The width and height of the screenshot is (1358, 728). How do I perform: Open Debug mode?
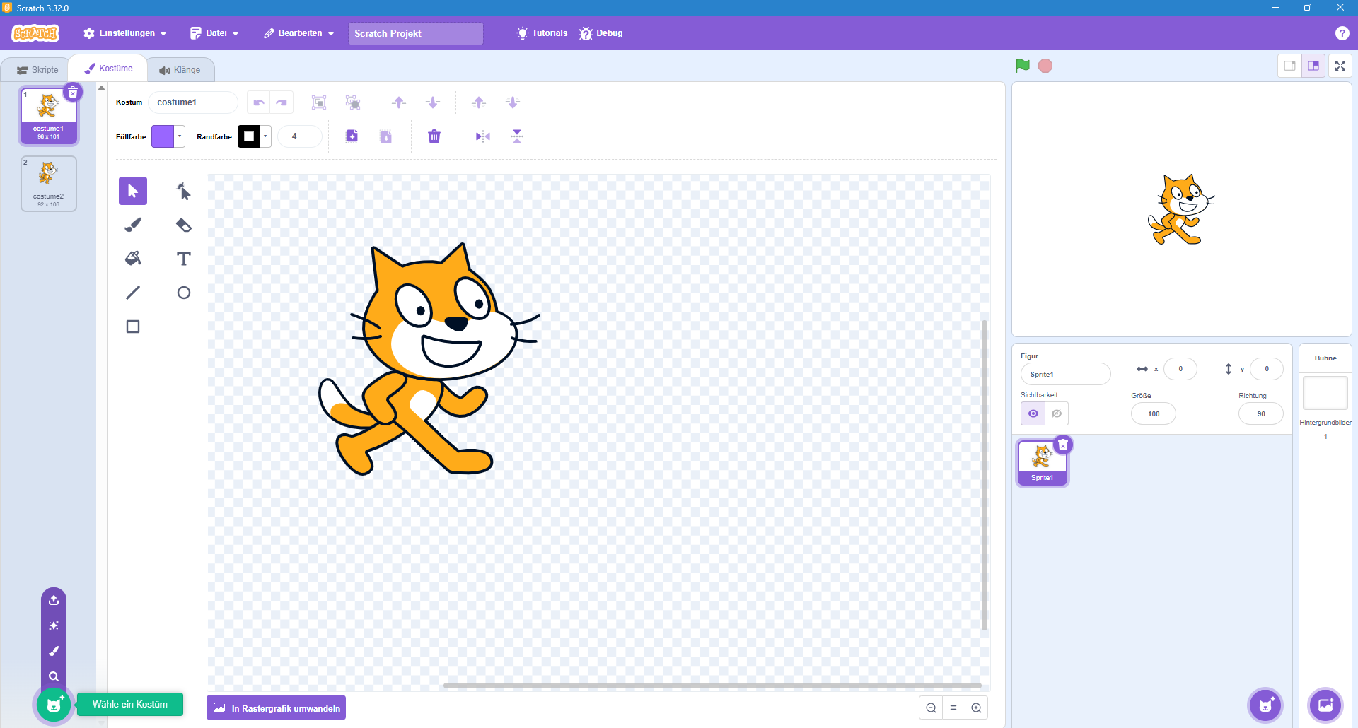(x=601, y=33)
